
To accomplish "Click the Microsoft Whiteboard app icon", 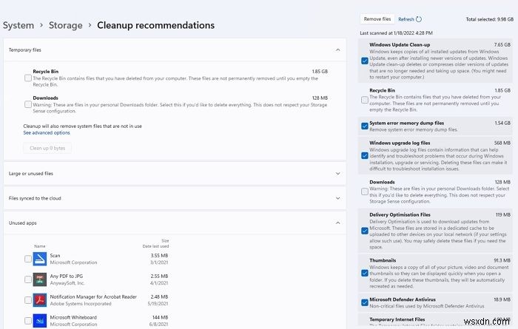I will point(38,320).
